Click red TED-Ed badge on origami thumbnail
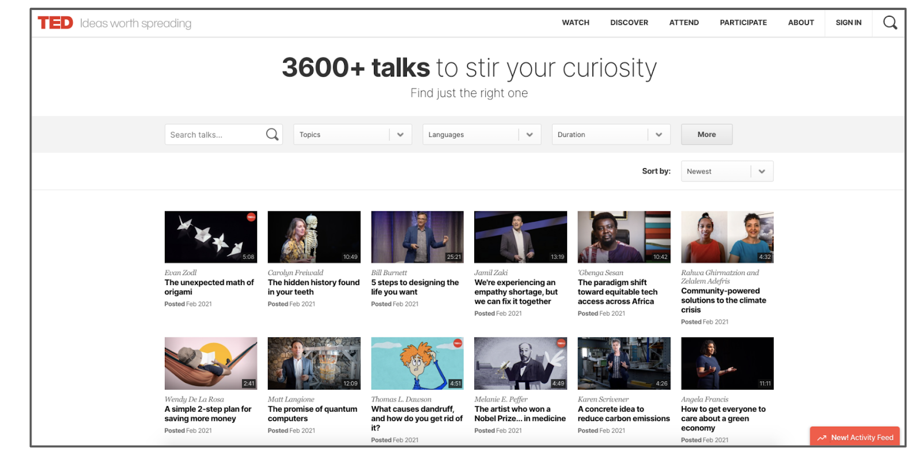Image resolution: width=922 pixels, height=460 pixels. click(251, 217)
